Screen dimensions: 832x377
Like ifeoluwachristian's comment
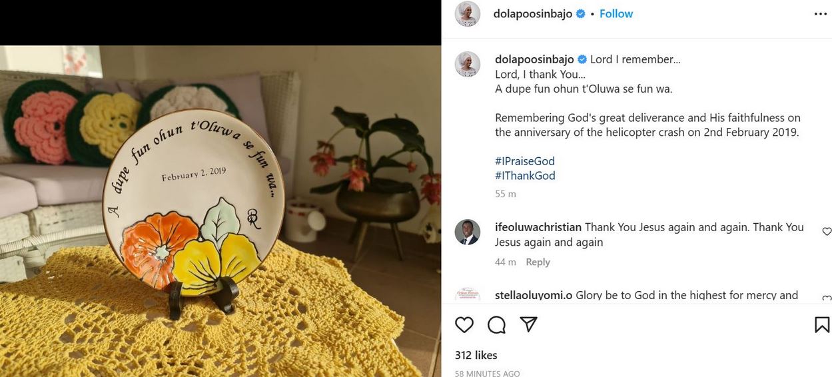pos(827,232)
